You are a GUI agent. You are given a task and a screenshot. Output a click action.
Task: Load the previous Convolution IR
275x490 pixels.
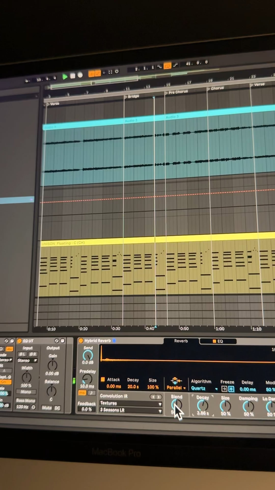[x=153, y=397]
